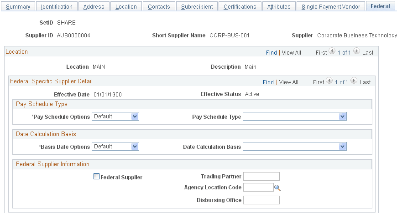397x213 pixels.
Task: Click First link in Location section header
Action: click(x=321, y=52)
